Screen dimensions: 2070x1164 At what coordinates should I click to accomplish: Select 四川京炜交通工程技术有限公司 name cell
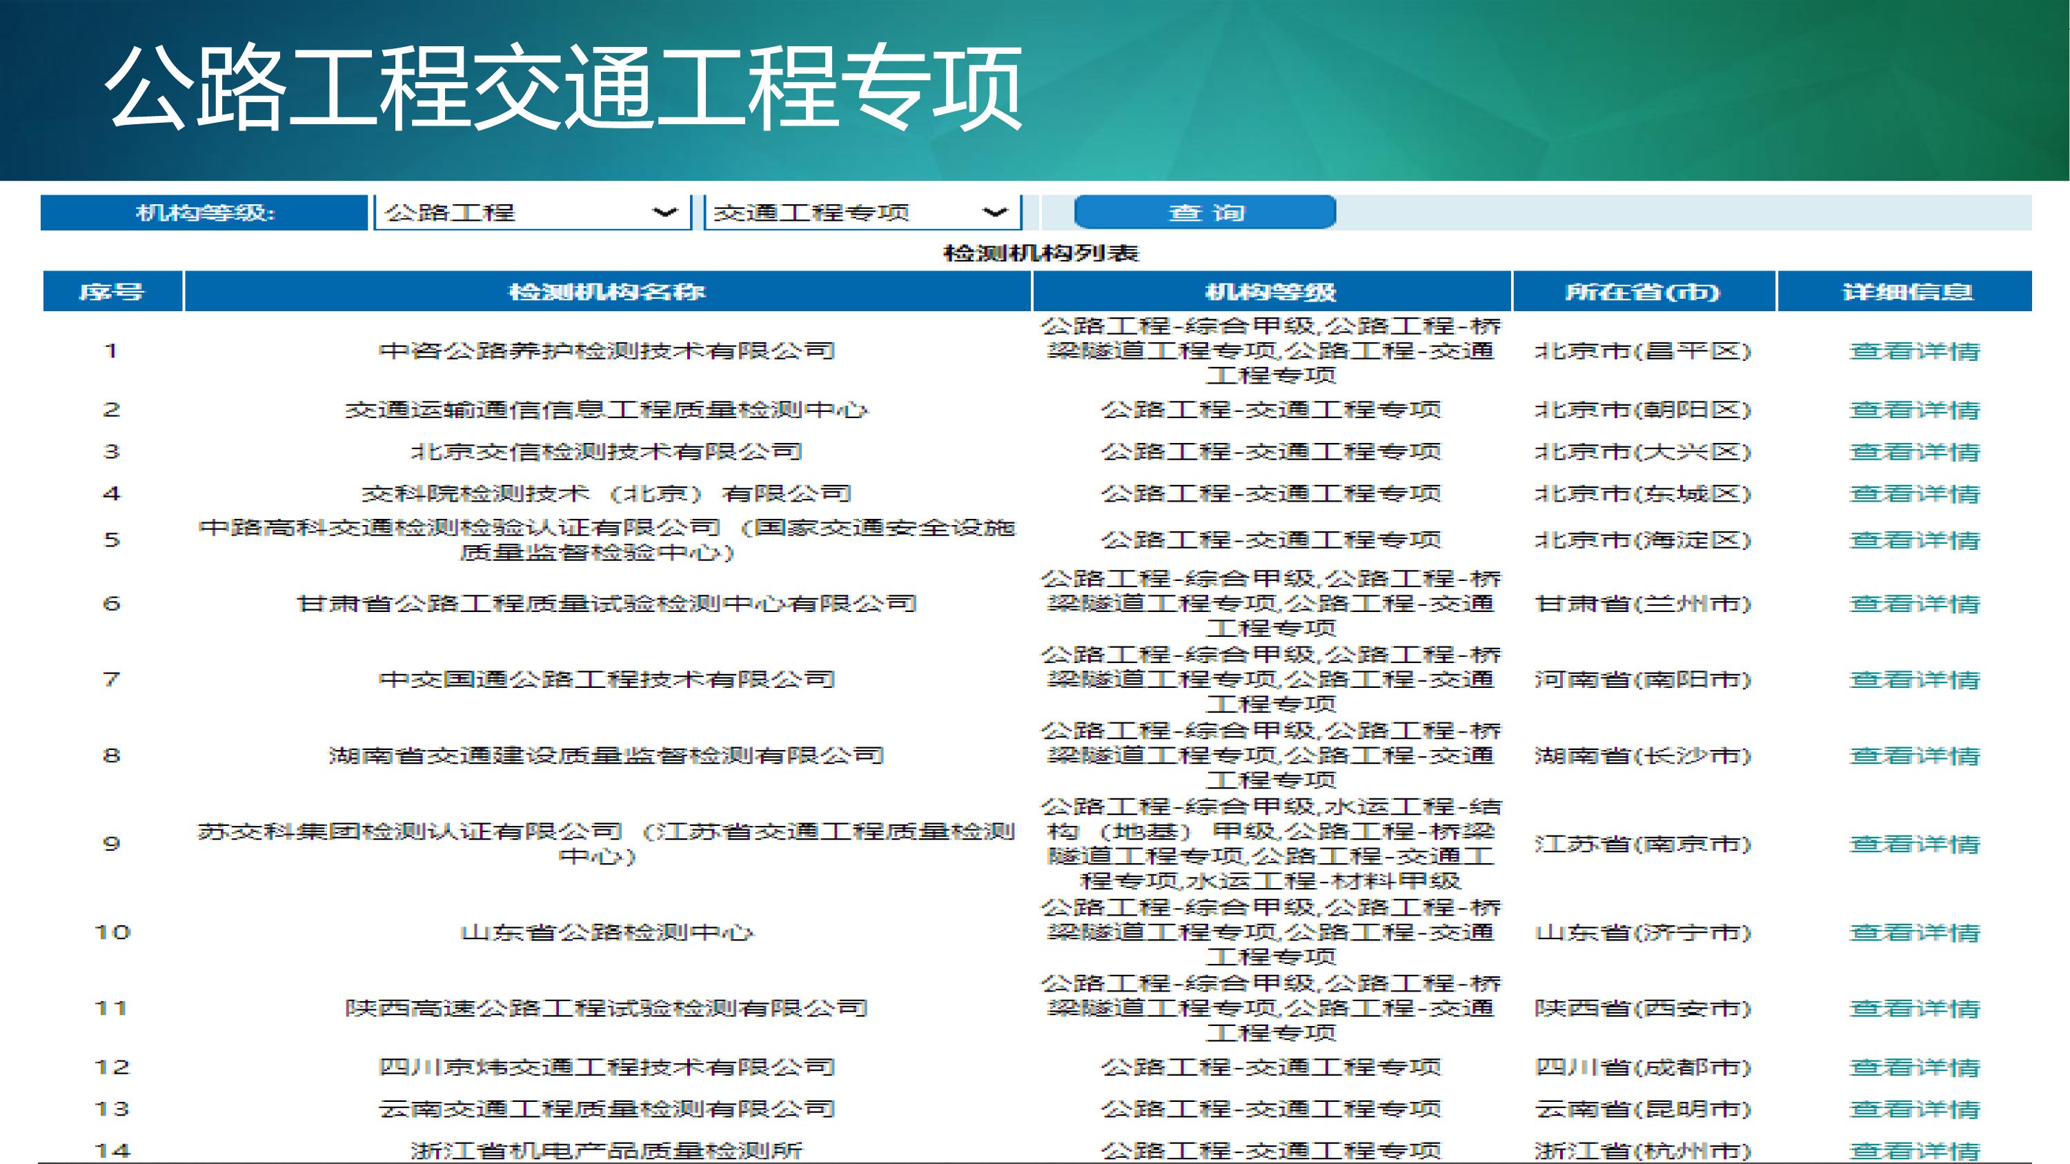point(607,1067)
